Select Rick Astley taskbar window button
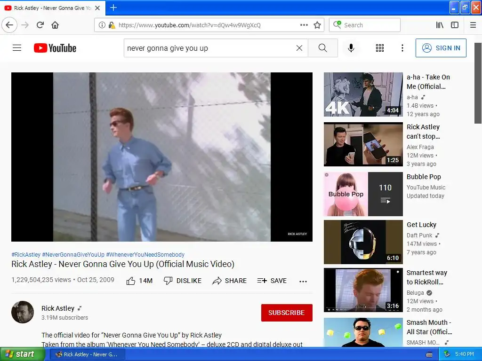Viewport: 482px width, 361px height. (87, 354)
